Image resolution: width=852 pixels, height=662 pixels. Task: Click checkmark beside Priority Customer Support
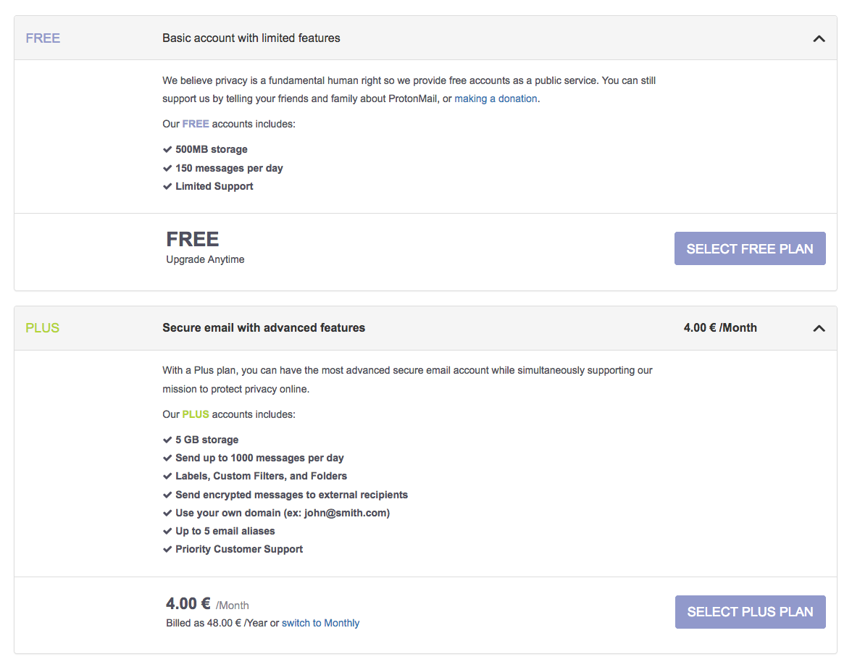pos(167,549)
